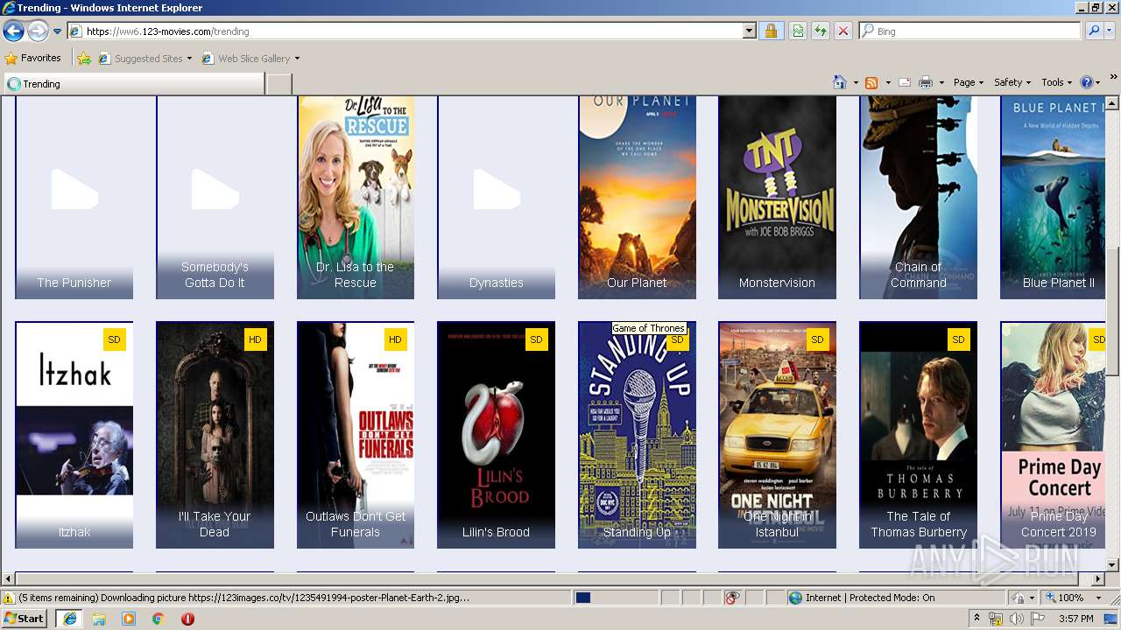The width and height of the screenshot is (1121, 630).
Task: Open the Chain of Command poster
Action: click(x=918, y=198)
